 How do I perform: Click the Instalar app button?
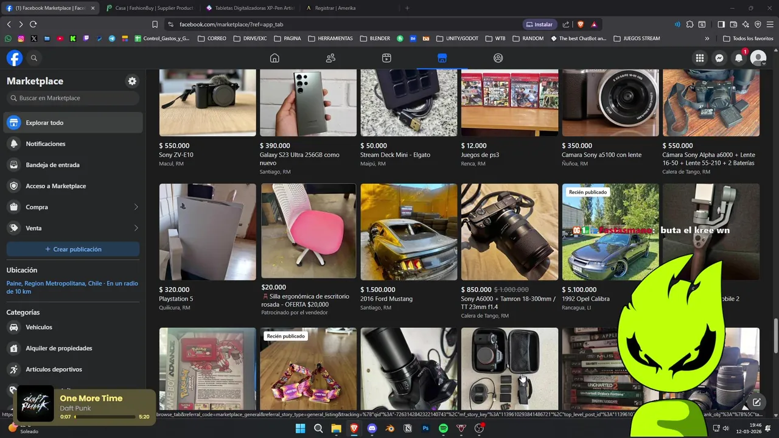click(539, 24)
